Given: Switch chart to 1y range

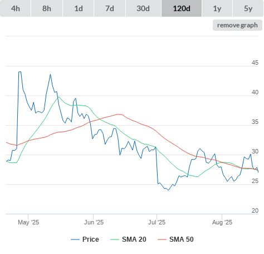Looking at the screenshot, I should (x=217, y=8).
